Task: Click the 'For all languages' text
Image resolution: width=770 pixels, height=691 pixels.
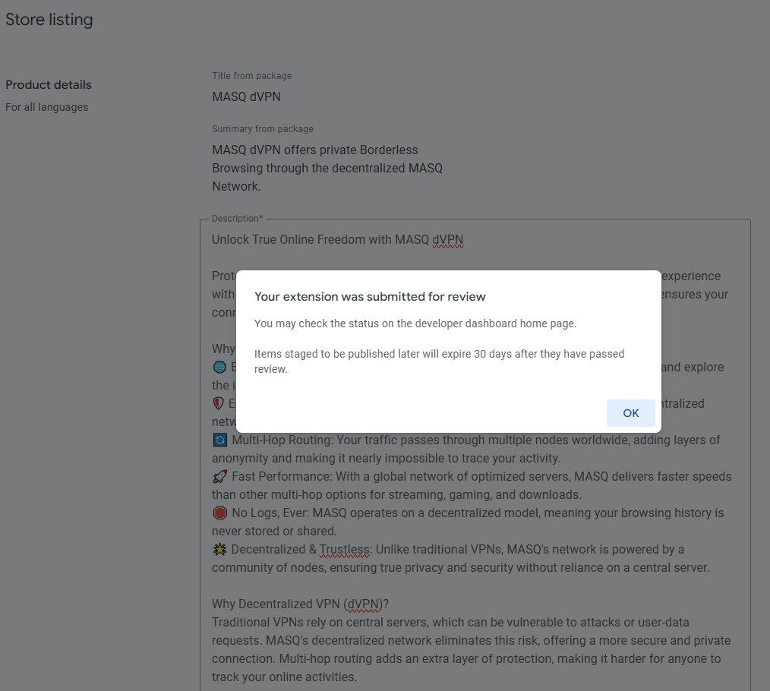Action: pos(46,107)
